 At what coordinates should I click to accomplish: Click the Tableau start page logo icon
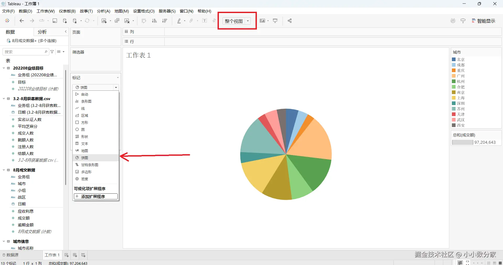(7, 21)
